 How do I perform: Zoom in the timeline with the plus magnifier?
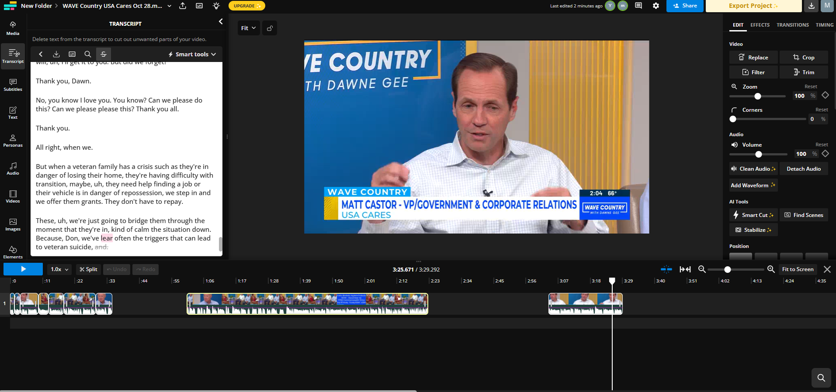(x=771, y=269)
